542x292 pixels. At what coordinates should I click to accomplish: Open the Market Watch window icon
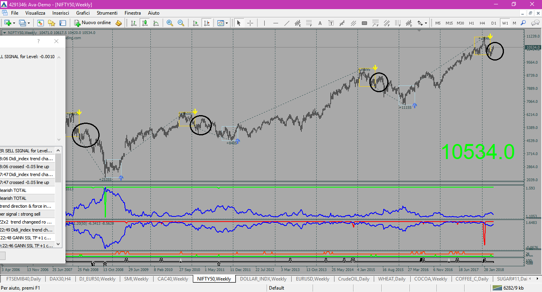[x=40, y=23]
